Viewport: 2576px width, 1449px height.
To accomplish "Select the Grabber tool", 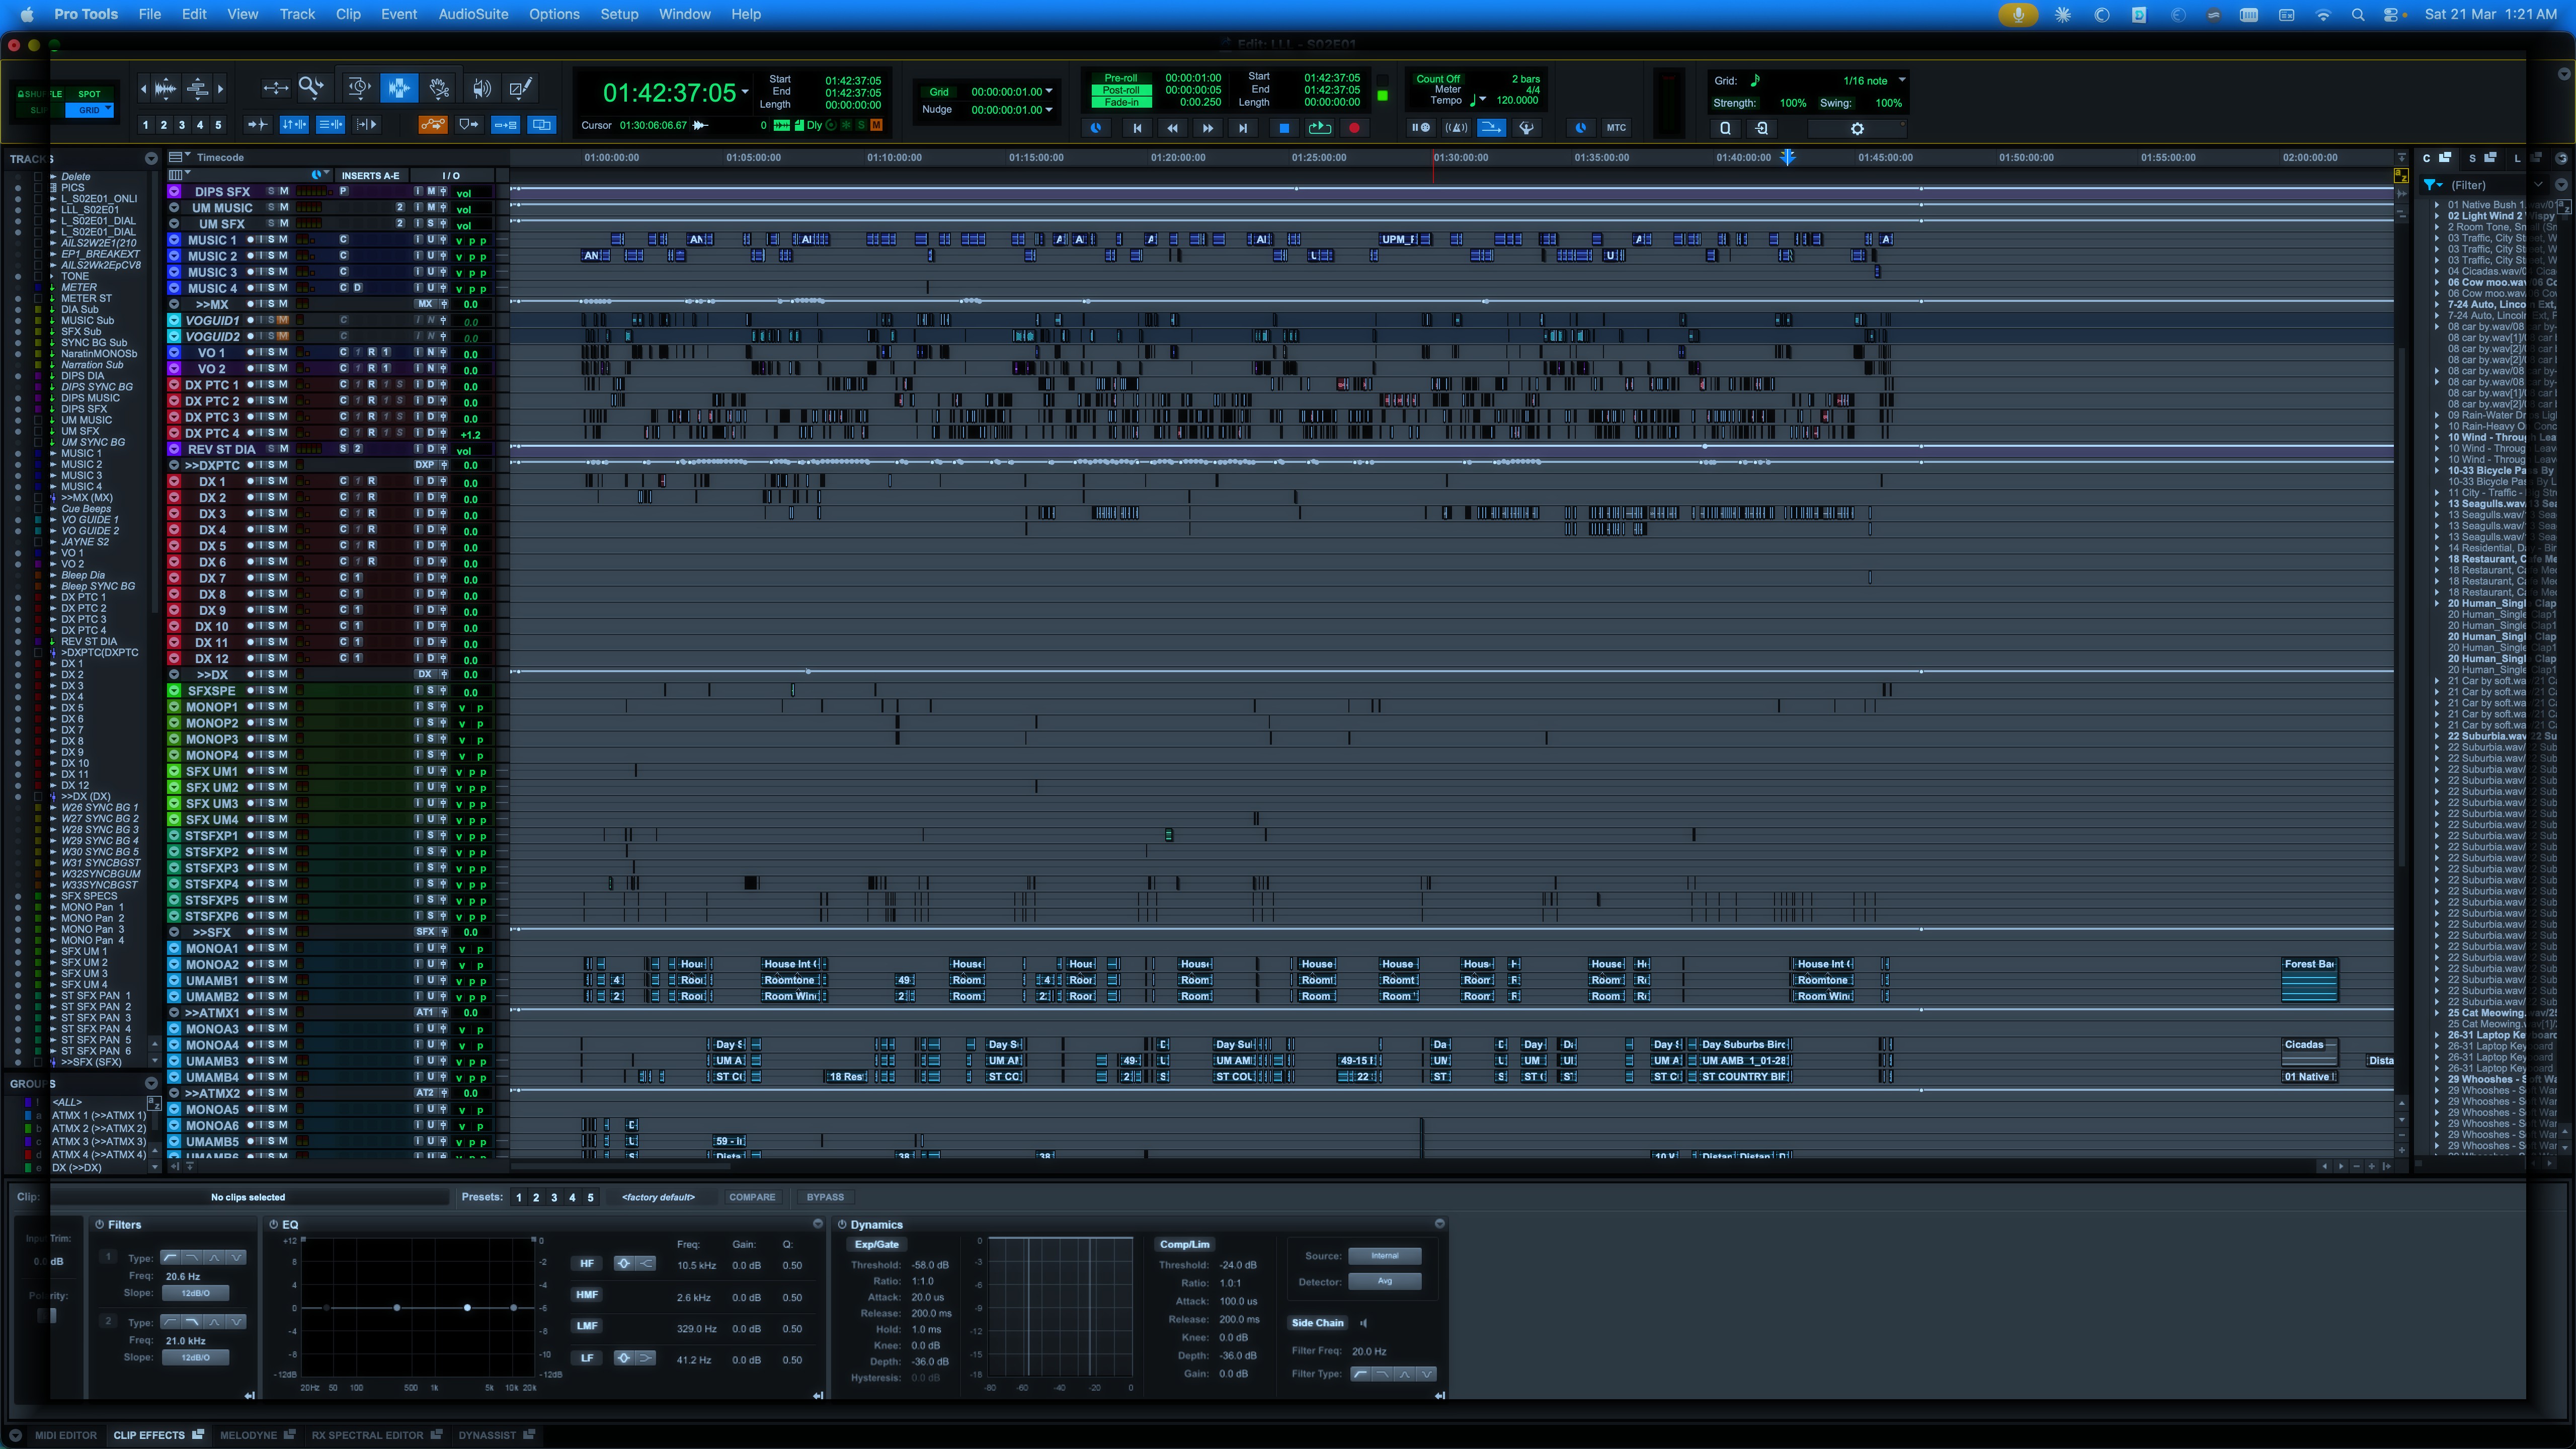I will pyautogui.click(x=439, y=89).
